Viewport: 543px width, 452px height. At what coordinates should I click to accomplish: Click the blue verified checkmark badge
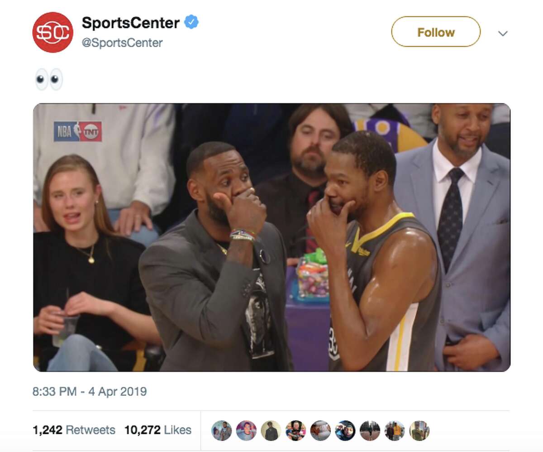point(191,22)
